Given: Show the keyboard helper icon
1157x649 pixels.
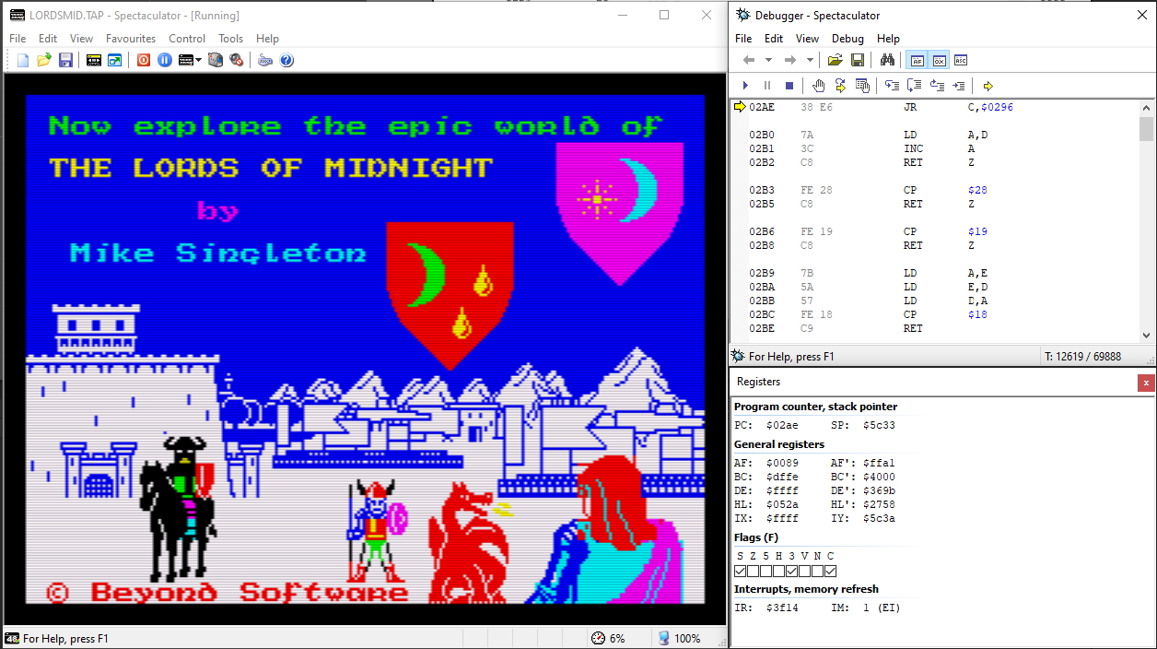Looking at the screenshot, I should (x=265, y=60).
